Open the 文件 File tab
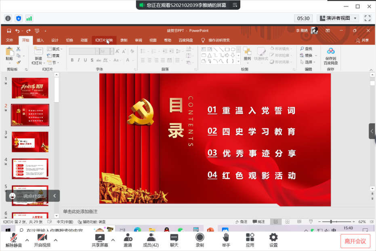This screenshot has width=376, height=251. (10, 40)
